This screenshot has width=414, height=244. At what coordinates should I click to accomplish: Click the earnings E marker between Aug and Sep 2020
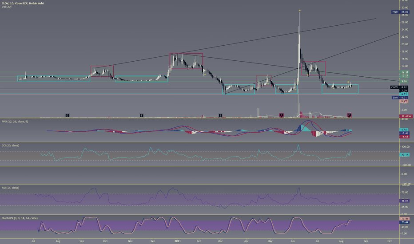[68, 115]
